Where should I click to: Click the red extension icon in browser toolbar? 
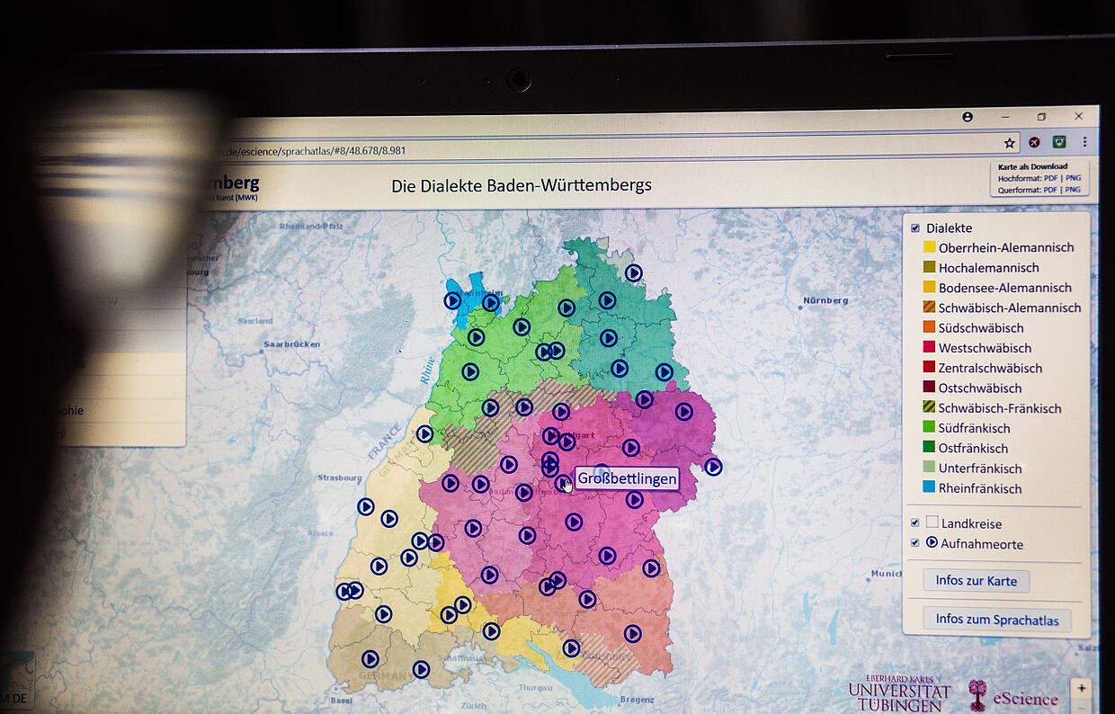[x=1035, y=142]
